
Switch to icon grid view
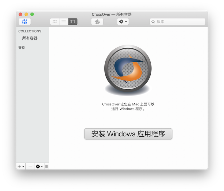55,22
